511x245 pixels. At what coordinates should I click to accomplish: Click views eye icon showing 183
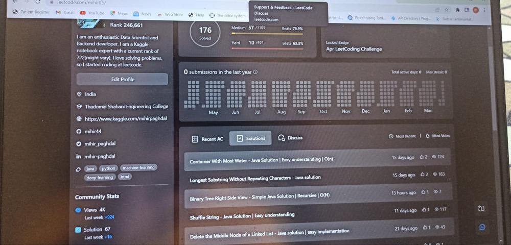[x=435, y=174]
